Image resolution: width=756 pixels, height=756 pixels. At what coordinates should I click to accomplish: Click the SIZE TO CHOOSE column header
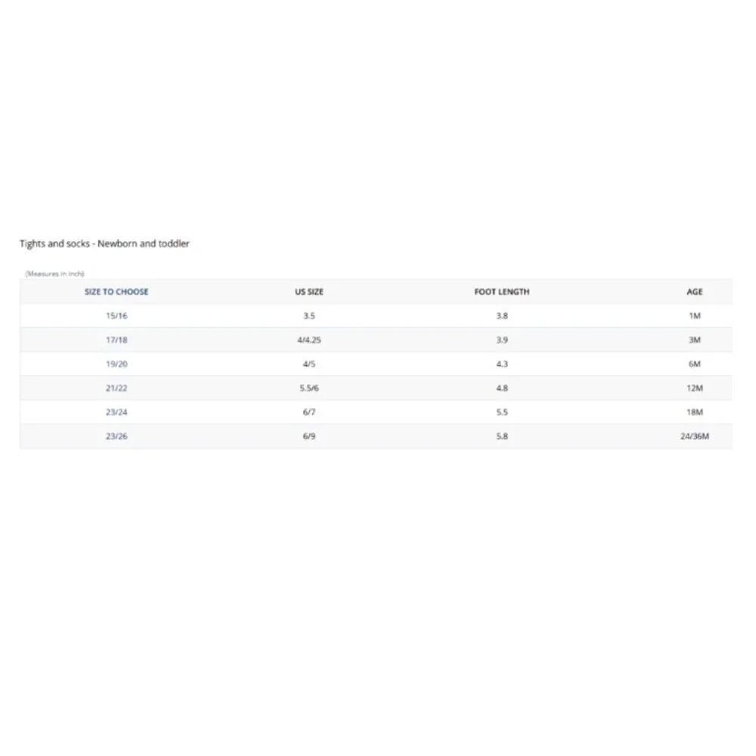point(116,292)
